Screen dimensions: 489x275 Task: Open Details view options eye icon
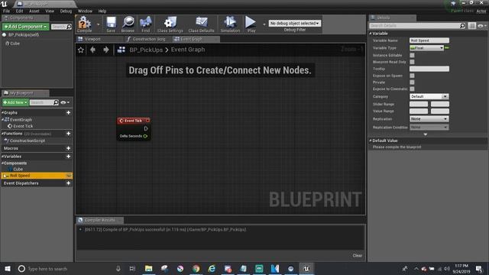click(x=482, y=25)
